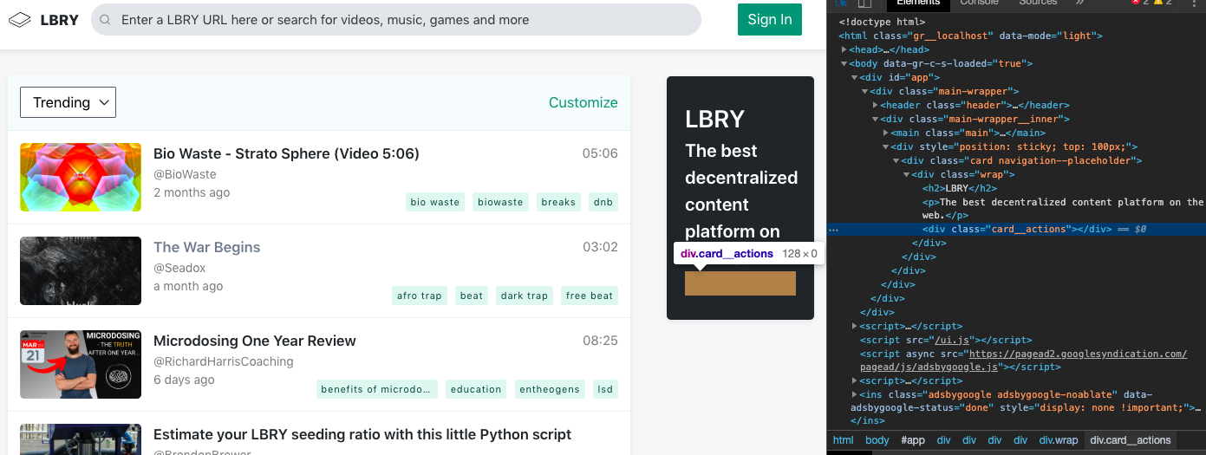Open the @Seadox channel link
Image resolution: width=1206 pixels, height=455 pixels.
point(180,268)
